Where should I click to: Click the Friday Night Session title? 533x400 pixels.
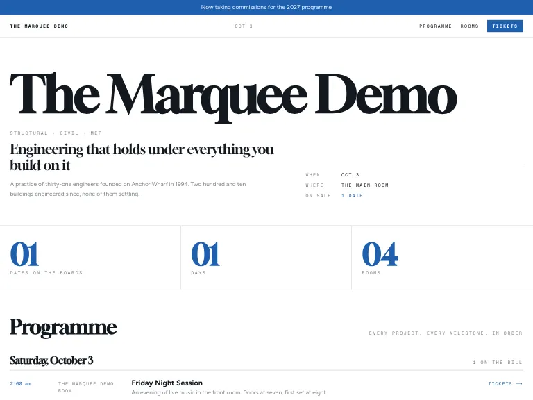pos(167,383)
